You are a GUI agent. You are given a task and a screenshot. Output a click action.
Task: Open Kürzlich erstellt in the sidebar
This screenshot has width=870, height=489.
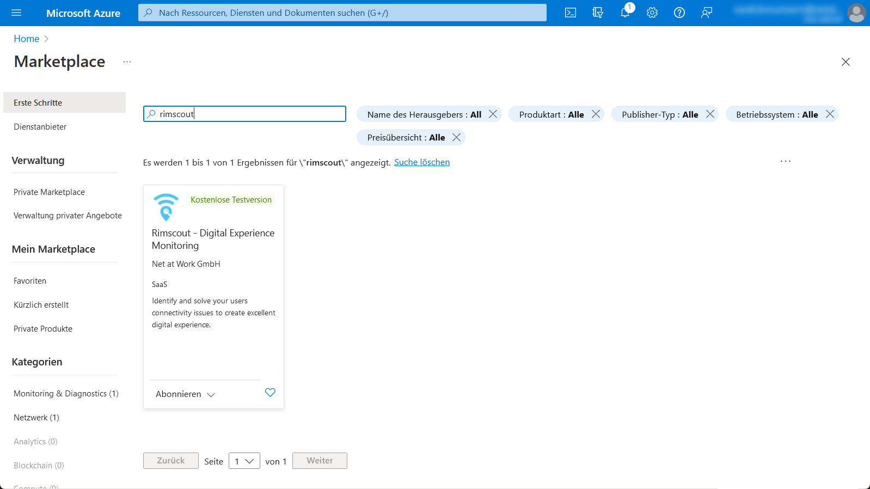tap(41, 305)
